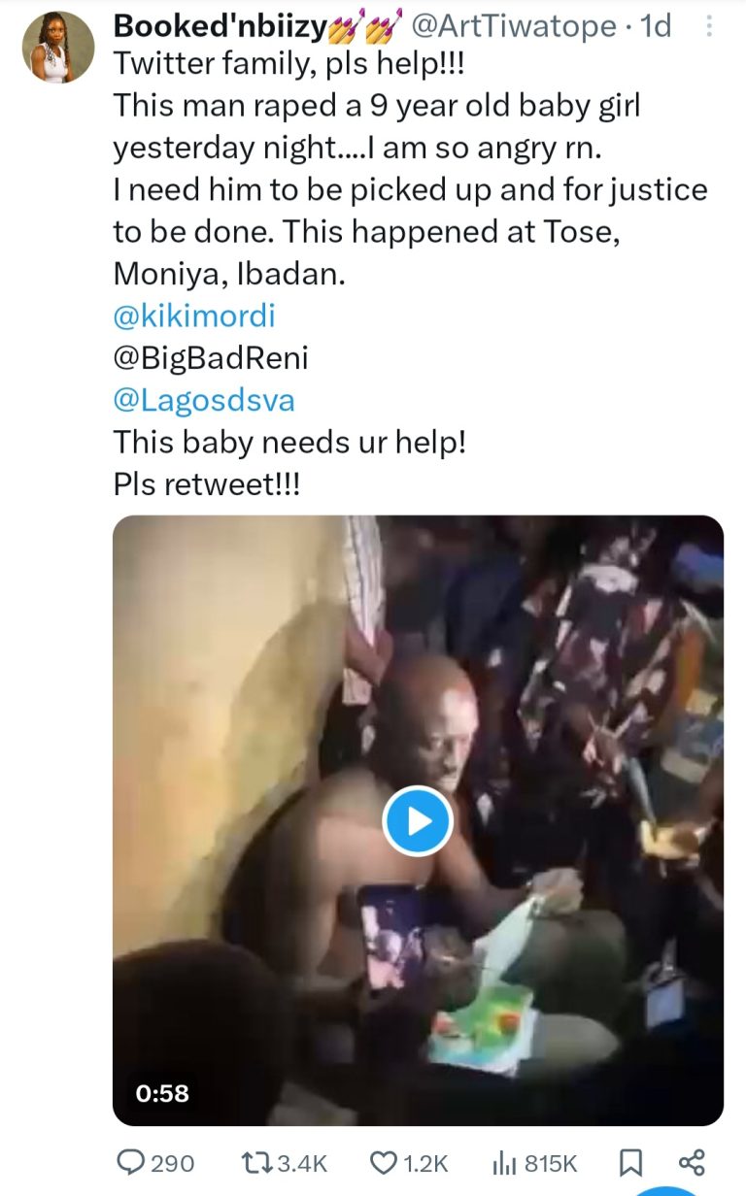Click the Booked'nbiizy display name
The image size is (746, 1196).
[x=220, y=27]
